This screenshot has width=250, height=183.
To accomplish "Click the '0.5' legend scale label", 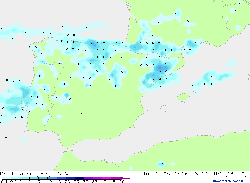I will click(13, 182).
